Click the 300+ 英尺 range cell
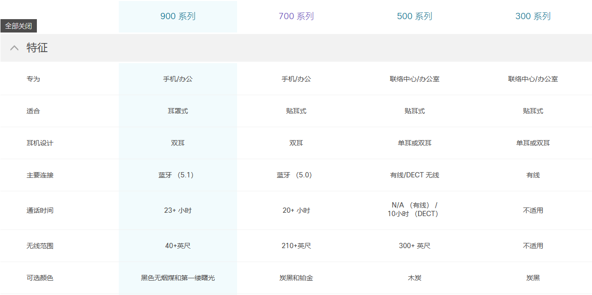The width and height of the screenshot is (592, 295). pos(414,246)
